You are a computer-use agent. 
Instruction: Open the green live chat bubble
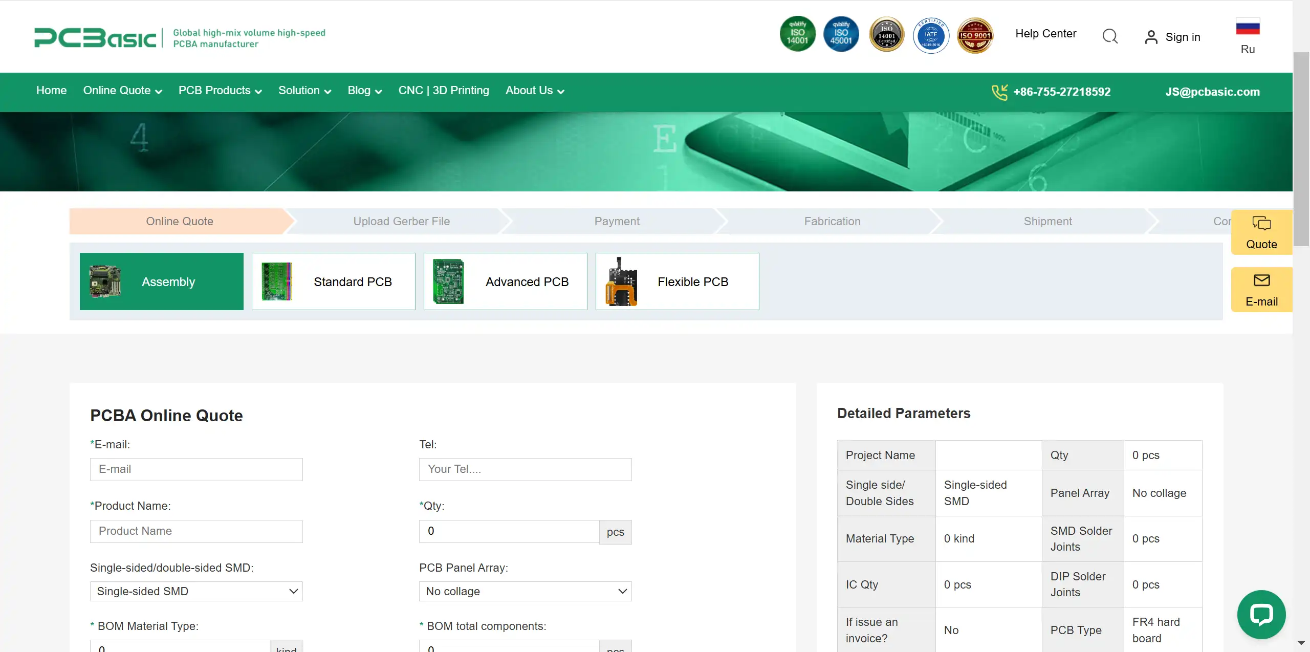click(x=1261, y=614)
